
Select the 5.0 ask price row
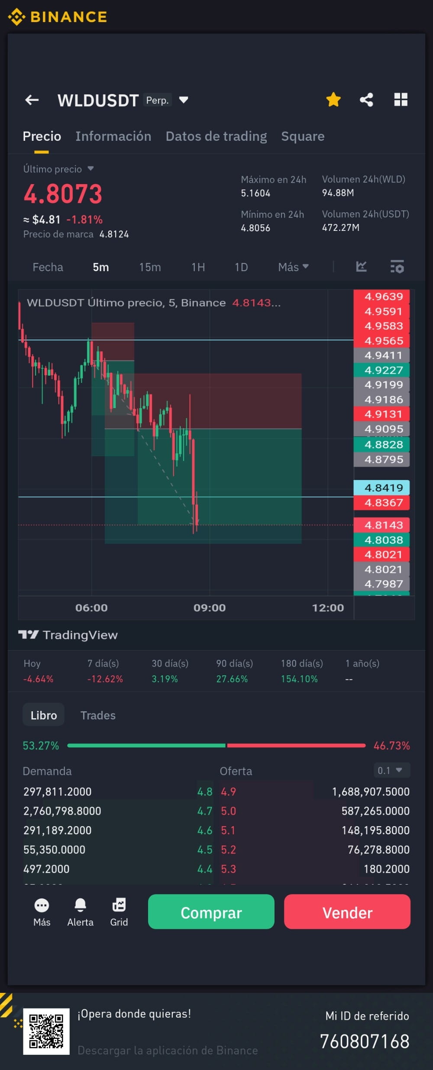(x=315, y=811)
